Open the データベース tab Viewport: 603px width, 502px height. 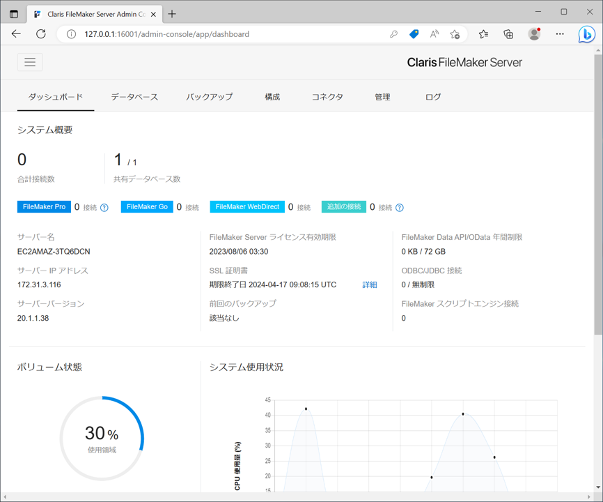tap(134, 97)
